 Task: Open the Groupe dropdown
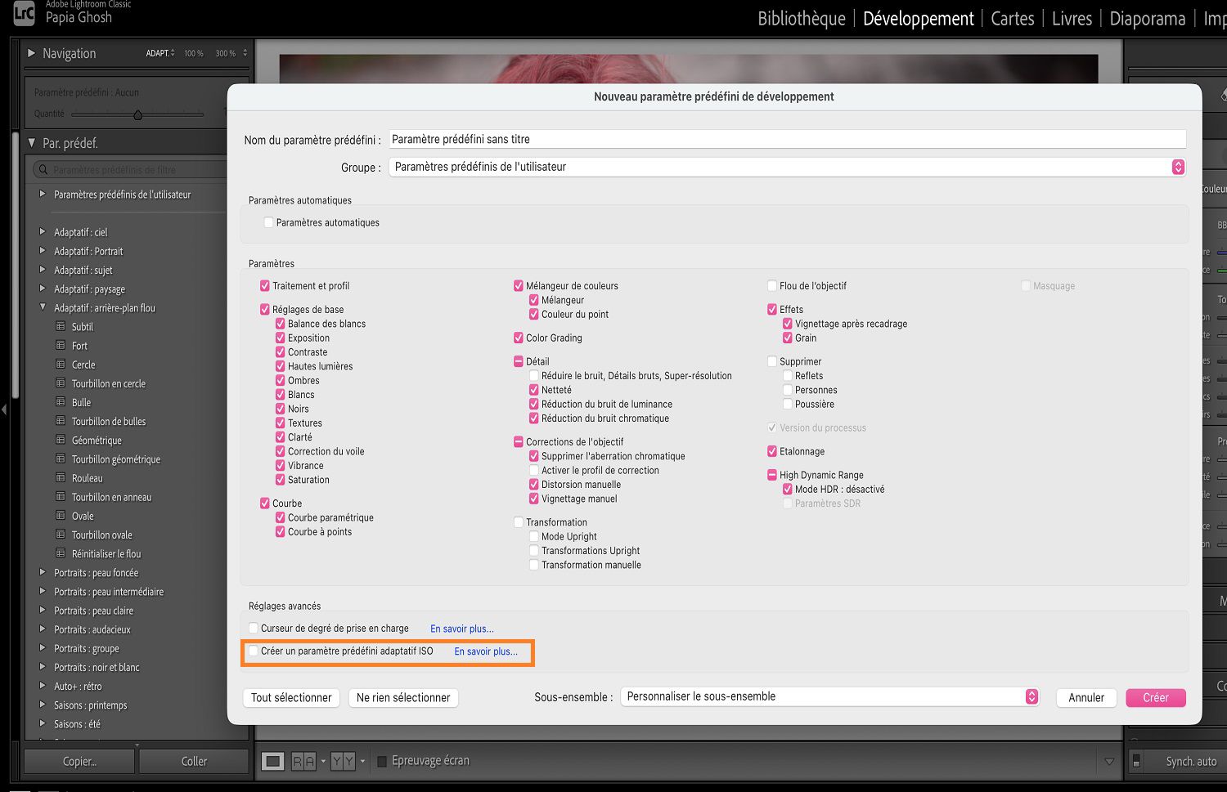pos(787,167)
